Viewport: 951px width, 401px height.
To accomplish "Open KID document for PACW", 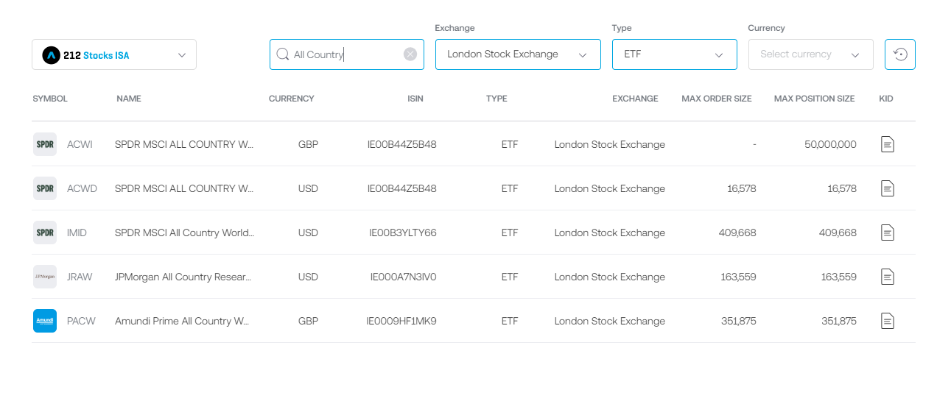I will (x=888, y=321).
